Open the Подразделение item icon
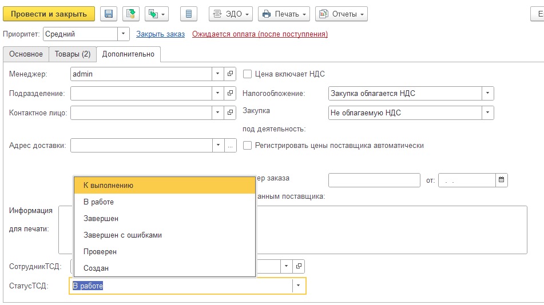 coord(230,93)
